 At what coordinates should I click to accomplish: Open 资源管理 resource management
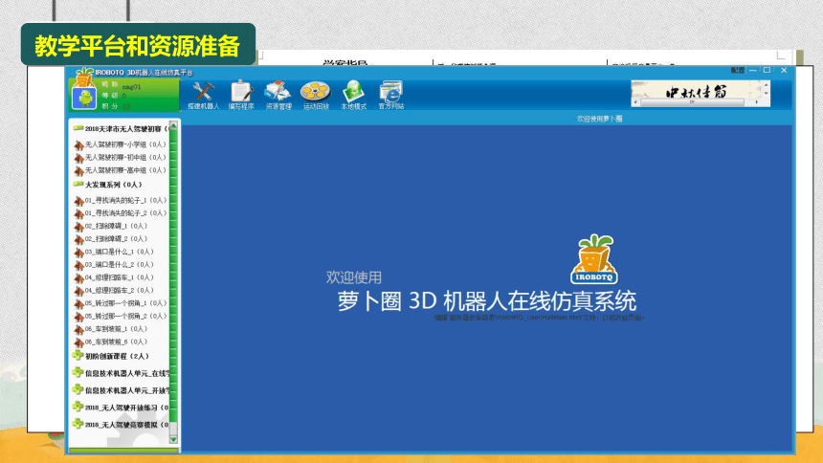(278, 95)
